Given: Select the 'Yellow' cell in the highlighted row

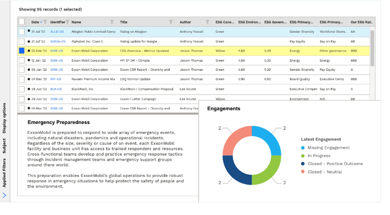Looking at the screenshot, I should point(220,51).
